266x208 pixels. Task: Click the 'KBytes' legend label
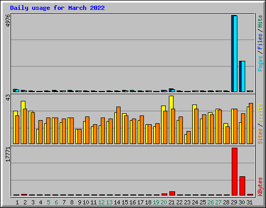260,187
